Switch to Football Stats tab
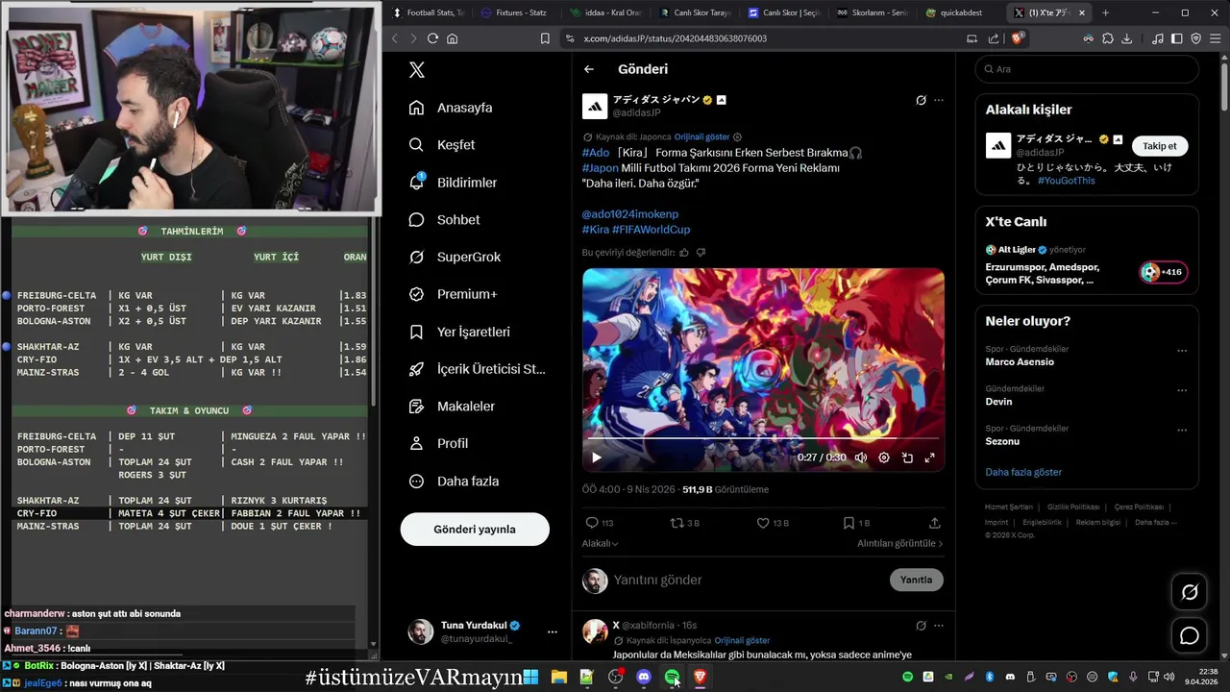 pyautogui.click(x=428, y=12)
